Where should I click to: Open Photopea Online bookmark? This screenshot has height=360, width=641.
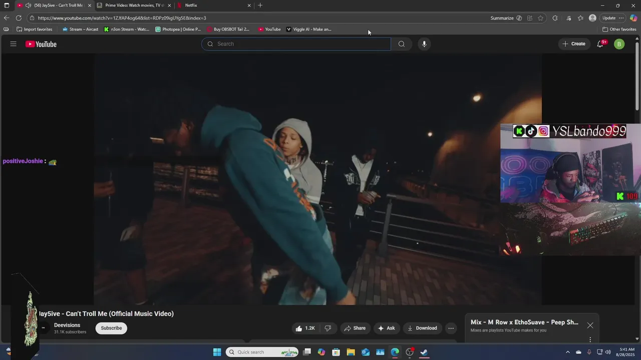coord(178,29)
